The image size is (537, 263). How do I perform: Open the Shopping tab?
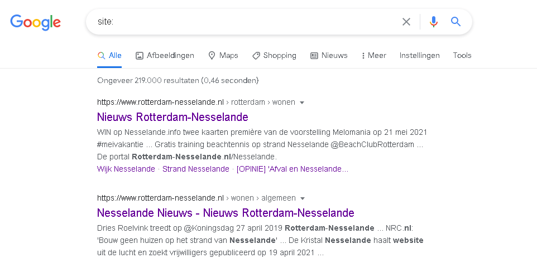[274, 55]
